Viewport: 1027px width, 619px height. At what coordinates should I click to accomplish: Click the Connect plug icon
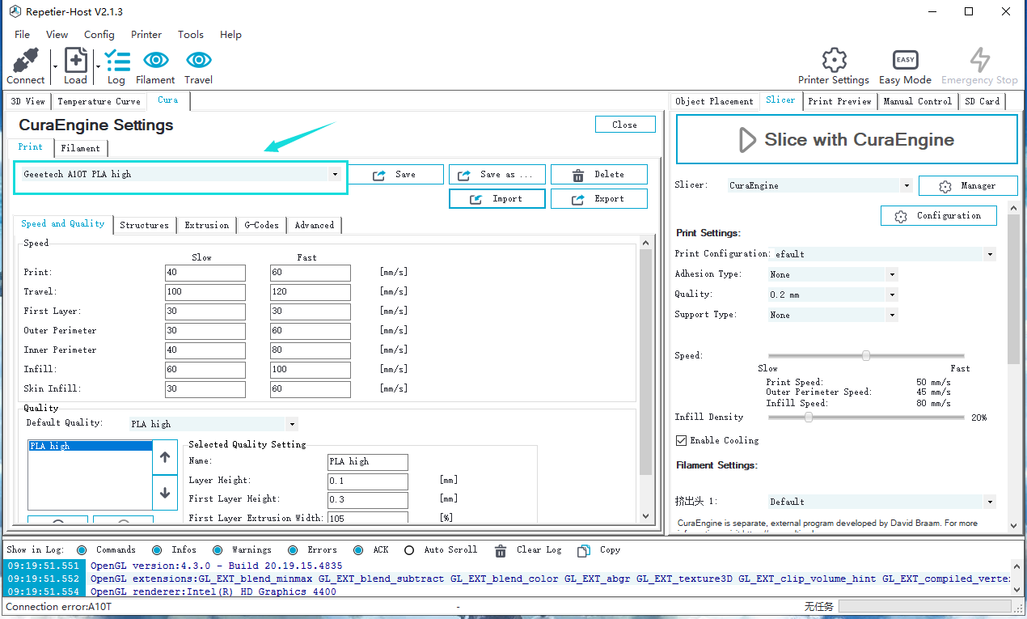[25, 61]
